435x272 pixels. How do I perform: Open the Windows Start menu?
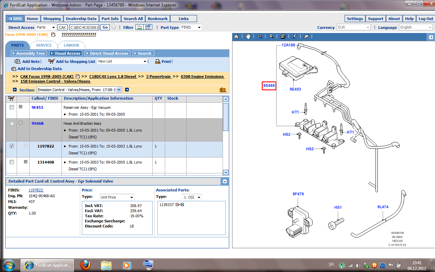[x=9, y=265]
